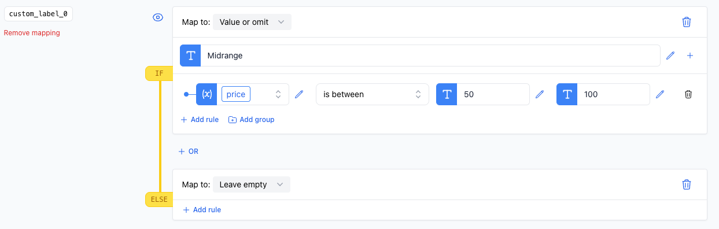The width and height of the screenshot is (719, 229).
Task: Add an OR condition
Action: [x=189, y=152]
